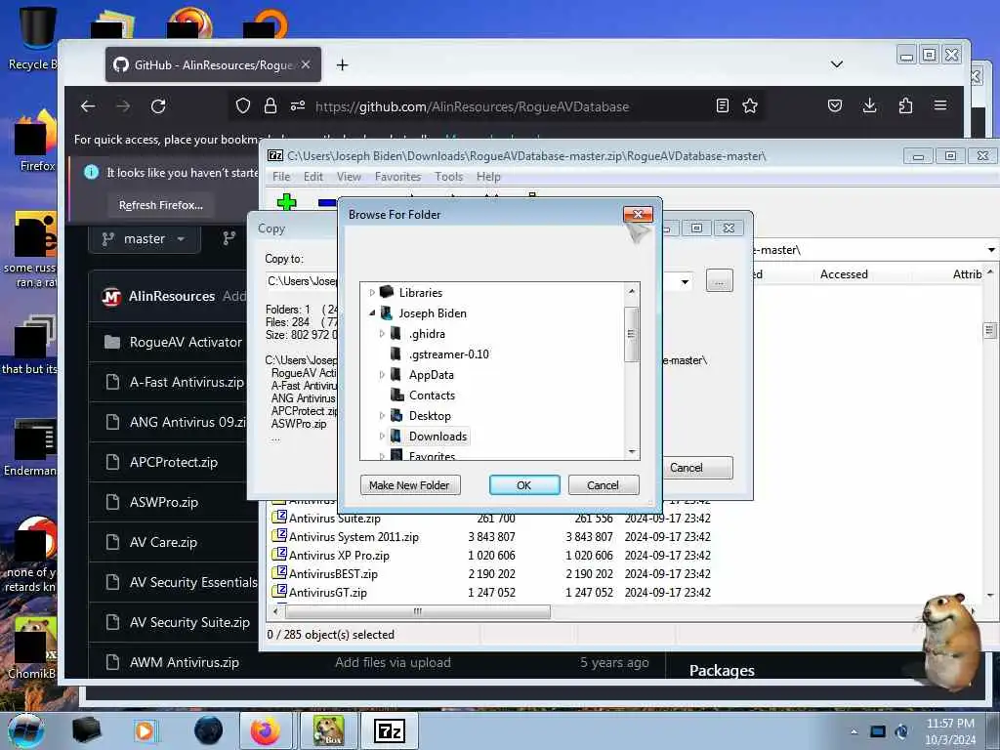This screenshot has width=1000, height=750.
Task: Open View menu in 7-Zip
Action: (349, 177)
